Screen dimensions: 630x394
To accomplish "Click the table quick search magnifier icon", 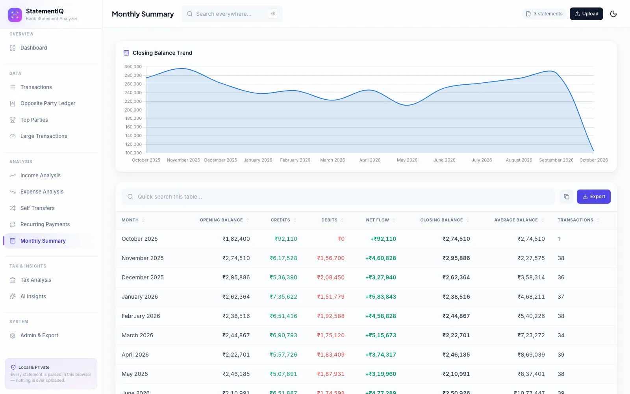I will pos(130,197).
